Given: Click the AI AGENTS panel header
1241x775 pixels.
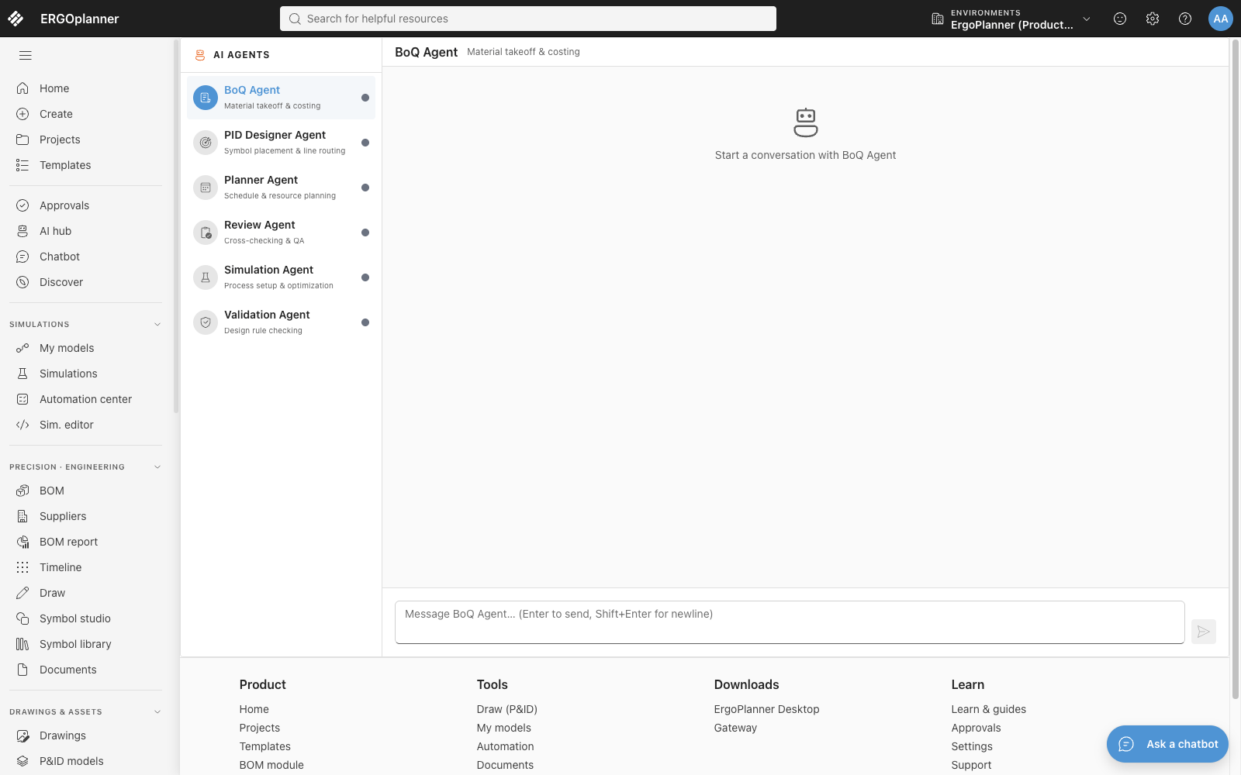Looking at the screenshot, I should click(281, 55).
